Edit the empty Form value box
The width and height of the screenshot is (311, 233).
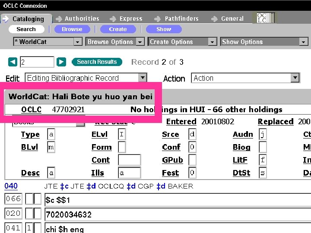(122, 147)
